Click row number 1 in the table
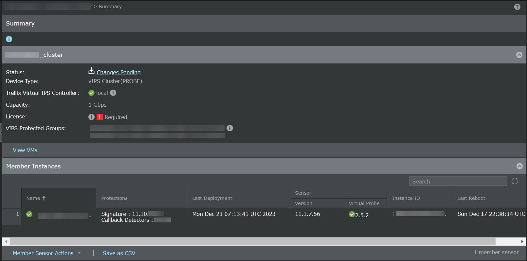527x261 pixels. 18,214
